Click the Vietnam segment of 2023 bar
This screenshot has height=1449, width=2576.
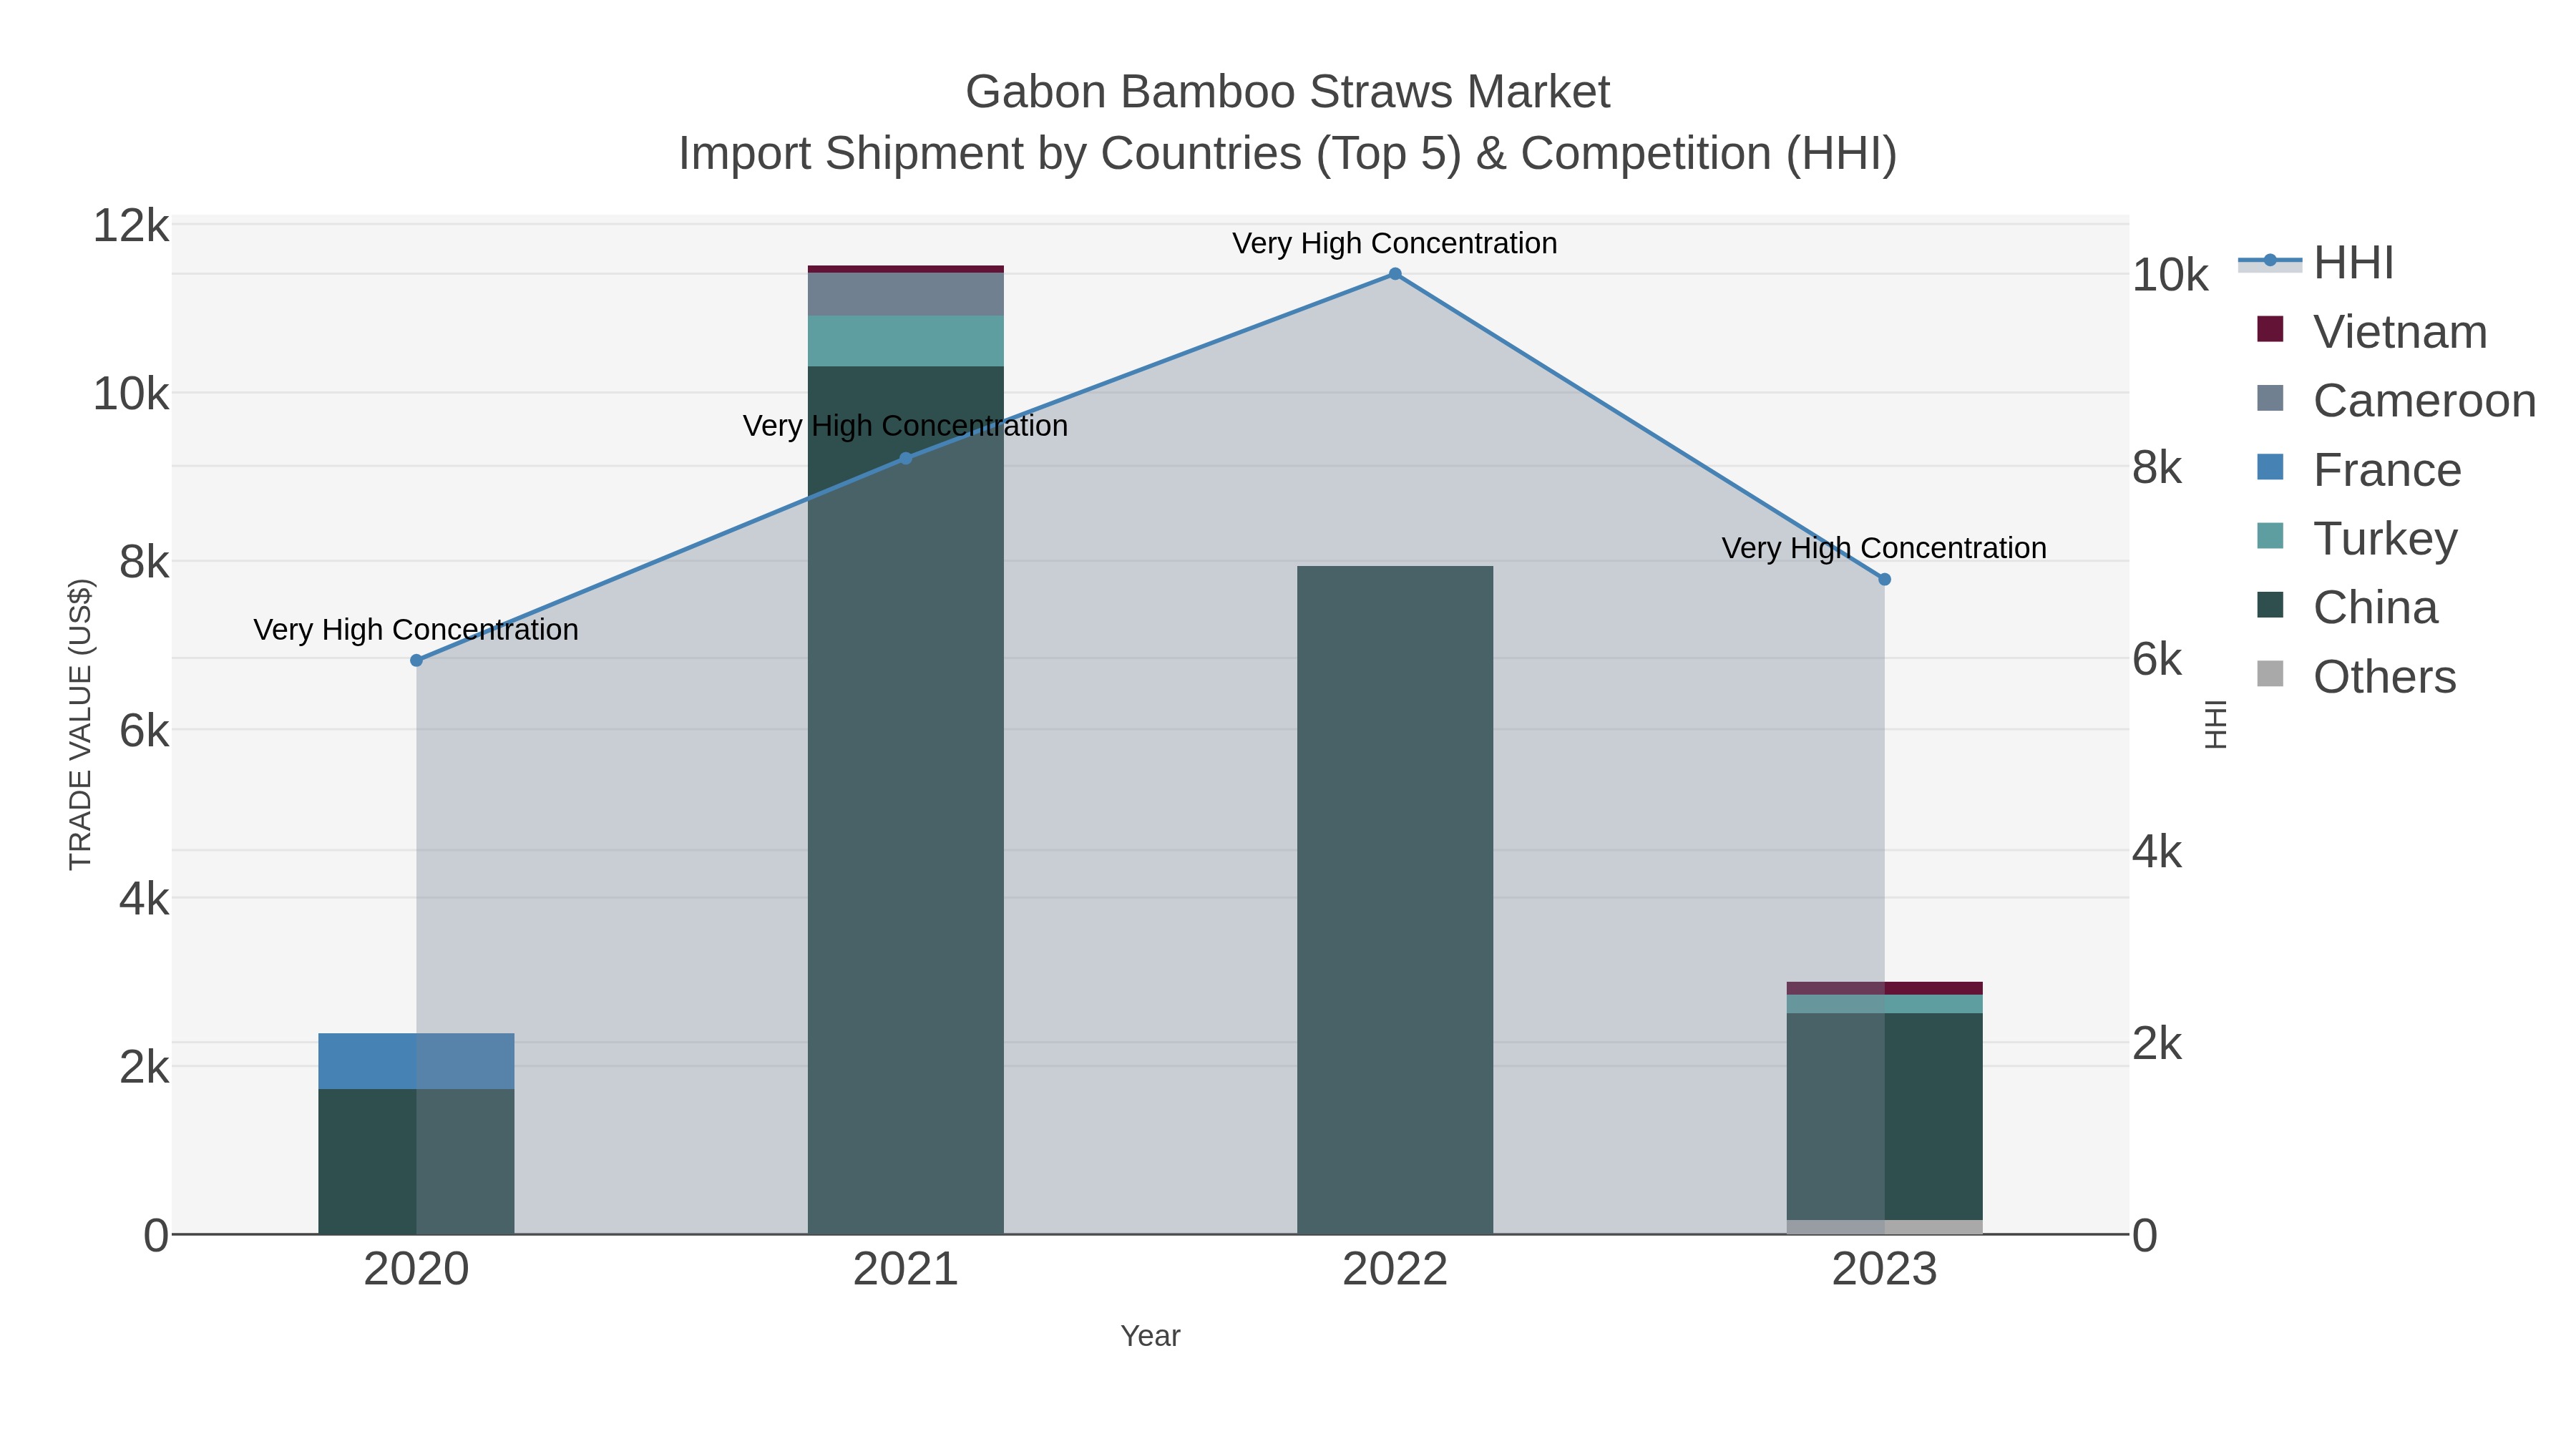[1884, 988]
